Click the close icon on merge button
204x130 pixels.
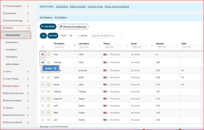(x=55, y=69)
